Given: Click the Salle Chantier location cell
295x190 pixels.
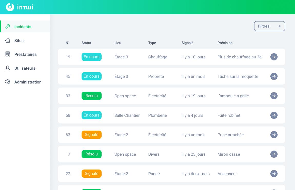Looking at the screenshot, I should click(127, 115).
